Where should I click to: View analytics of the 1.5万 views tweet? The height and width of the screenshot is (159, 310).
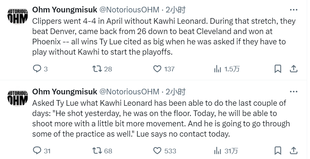[227, 69]
